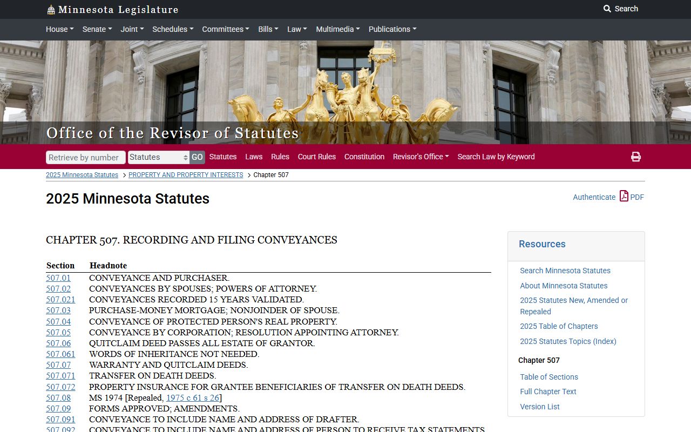
Task: Open About Minnesota Statutes in Resources
Action: [564, 286]
